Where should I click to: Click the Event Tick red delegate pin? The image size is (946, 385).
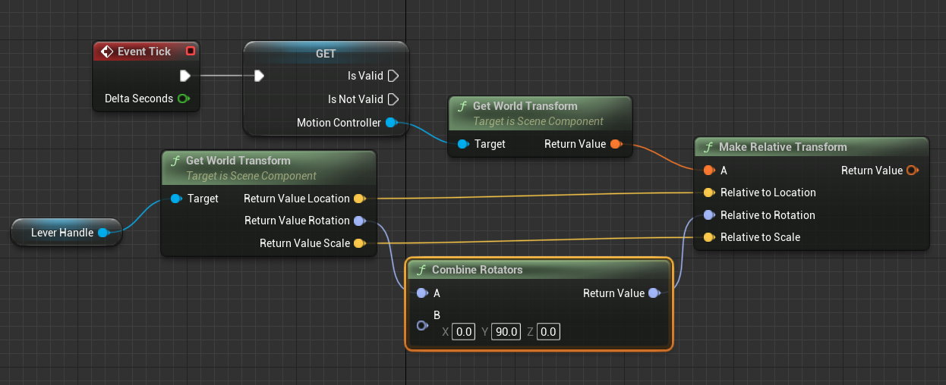point(190,52)
